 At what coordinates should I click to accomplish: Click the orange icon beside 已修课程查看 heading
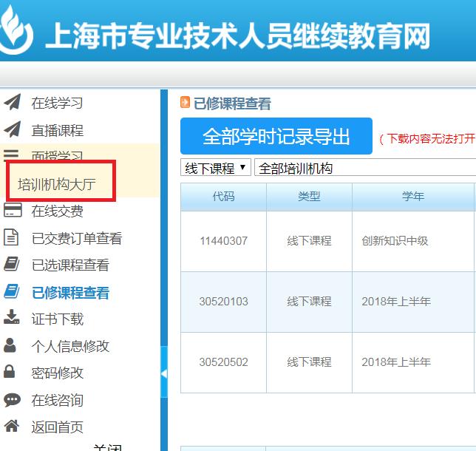(185, 102)
